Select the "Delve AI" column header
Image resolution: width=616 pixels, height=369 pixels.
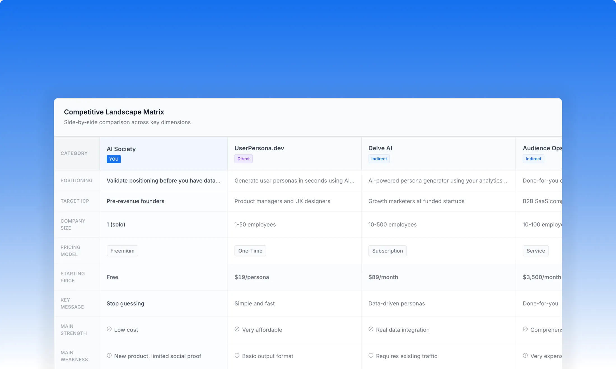pos(380,148)
